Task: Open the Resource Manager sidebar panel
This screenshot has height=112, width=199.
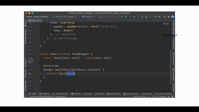Action: (x=25, y=36)
